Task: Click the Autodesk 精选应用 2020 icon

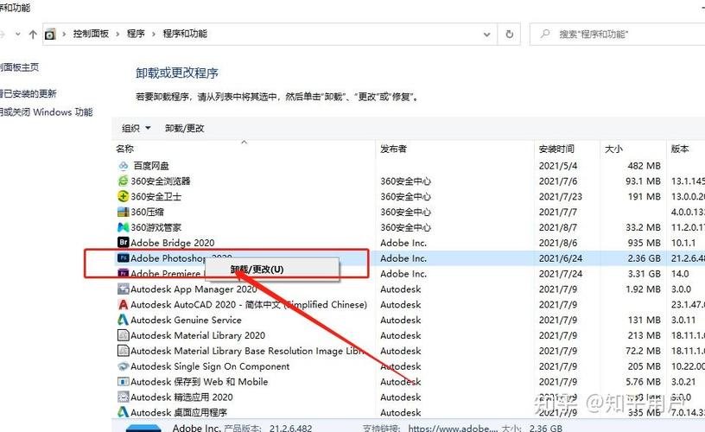Action: (x=123, y=397)
